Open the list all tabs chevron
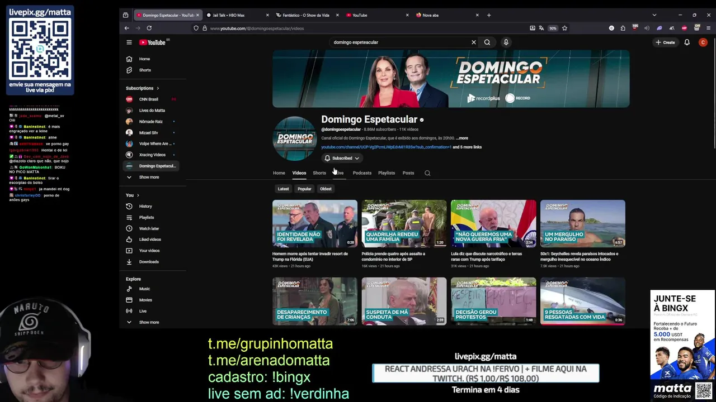Screen dimensions: 716x402 654,15
